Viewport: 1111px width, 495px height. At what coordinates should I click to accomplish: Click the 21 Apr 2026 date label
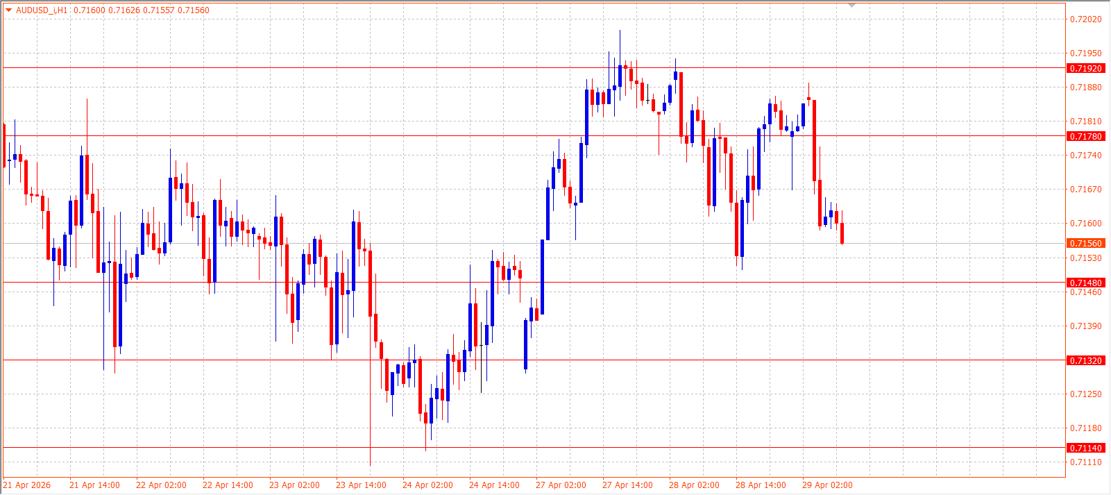[27, 485]
